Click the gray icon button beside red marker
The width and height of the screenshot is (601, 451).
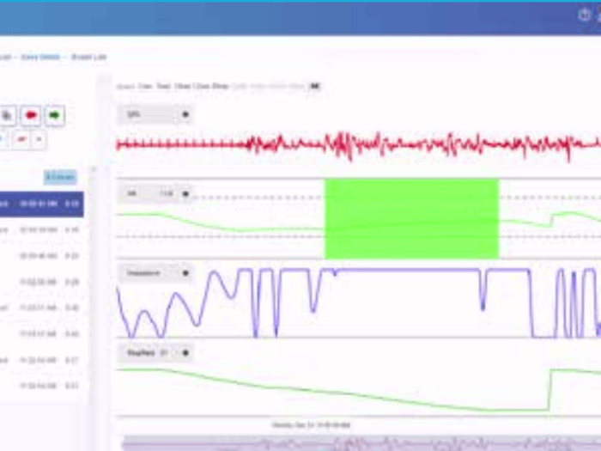pyautogui.click(x=7, y=115)
